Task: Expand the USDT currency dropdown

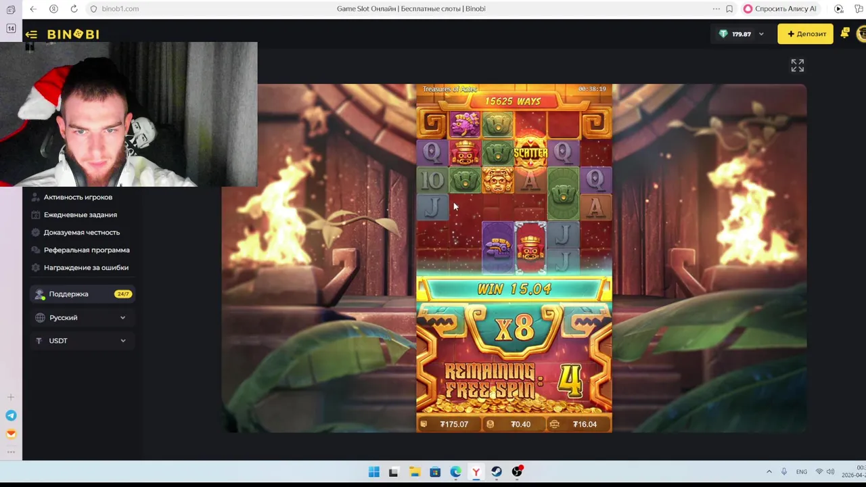Action: tap(82, 340)
